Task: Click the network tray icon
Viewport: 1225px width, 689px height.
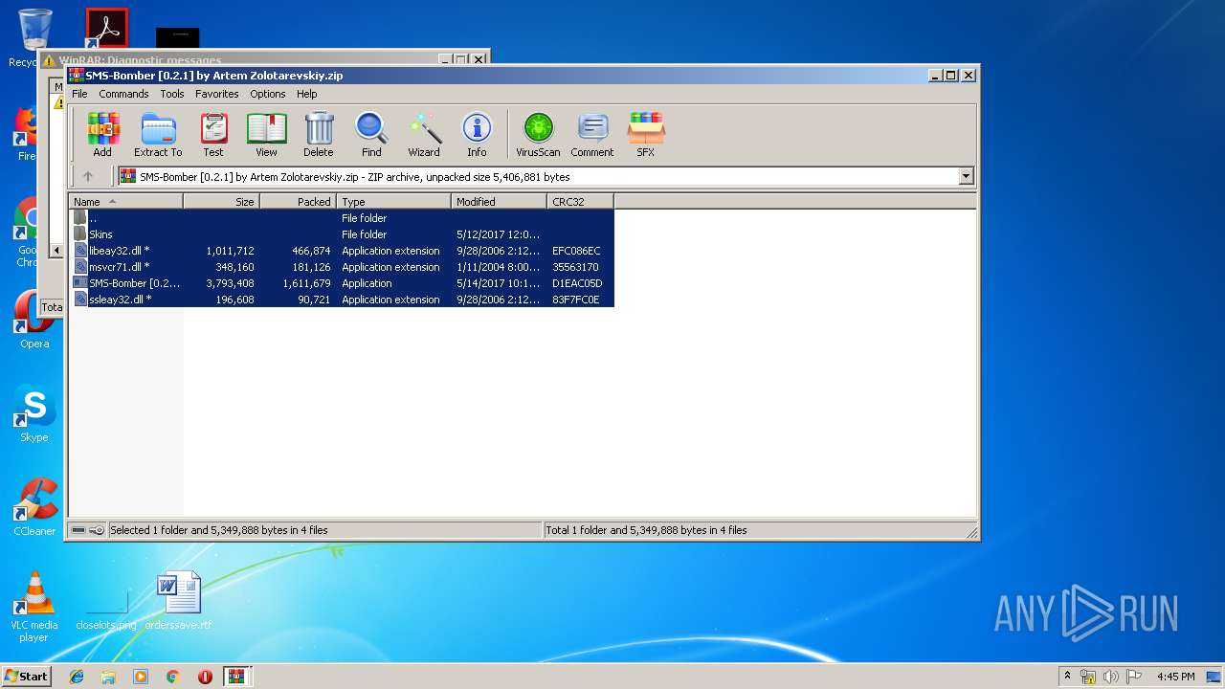Action: (x=1088, y=677)
